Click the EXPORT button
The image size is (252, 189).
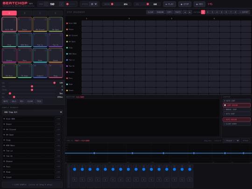(244, 12)
